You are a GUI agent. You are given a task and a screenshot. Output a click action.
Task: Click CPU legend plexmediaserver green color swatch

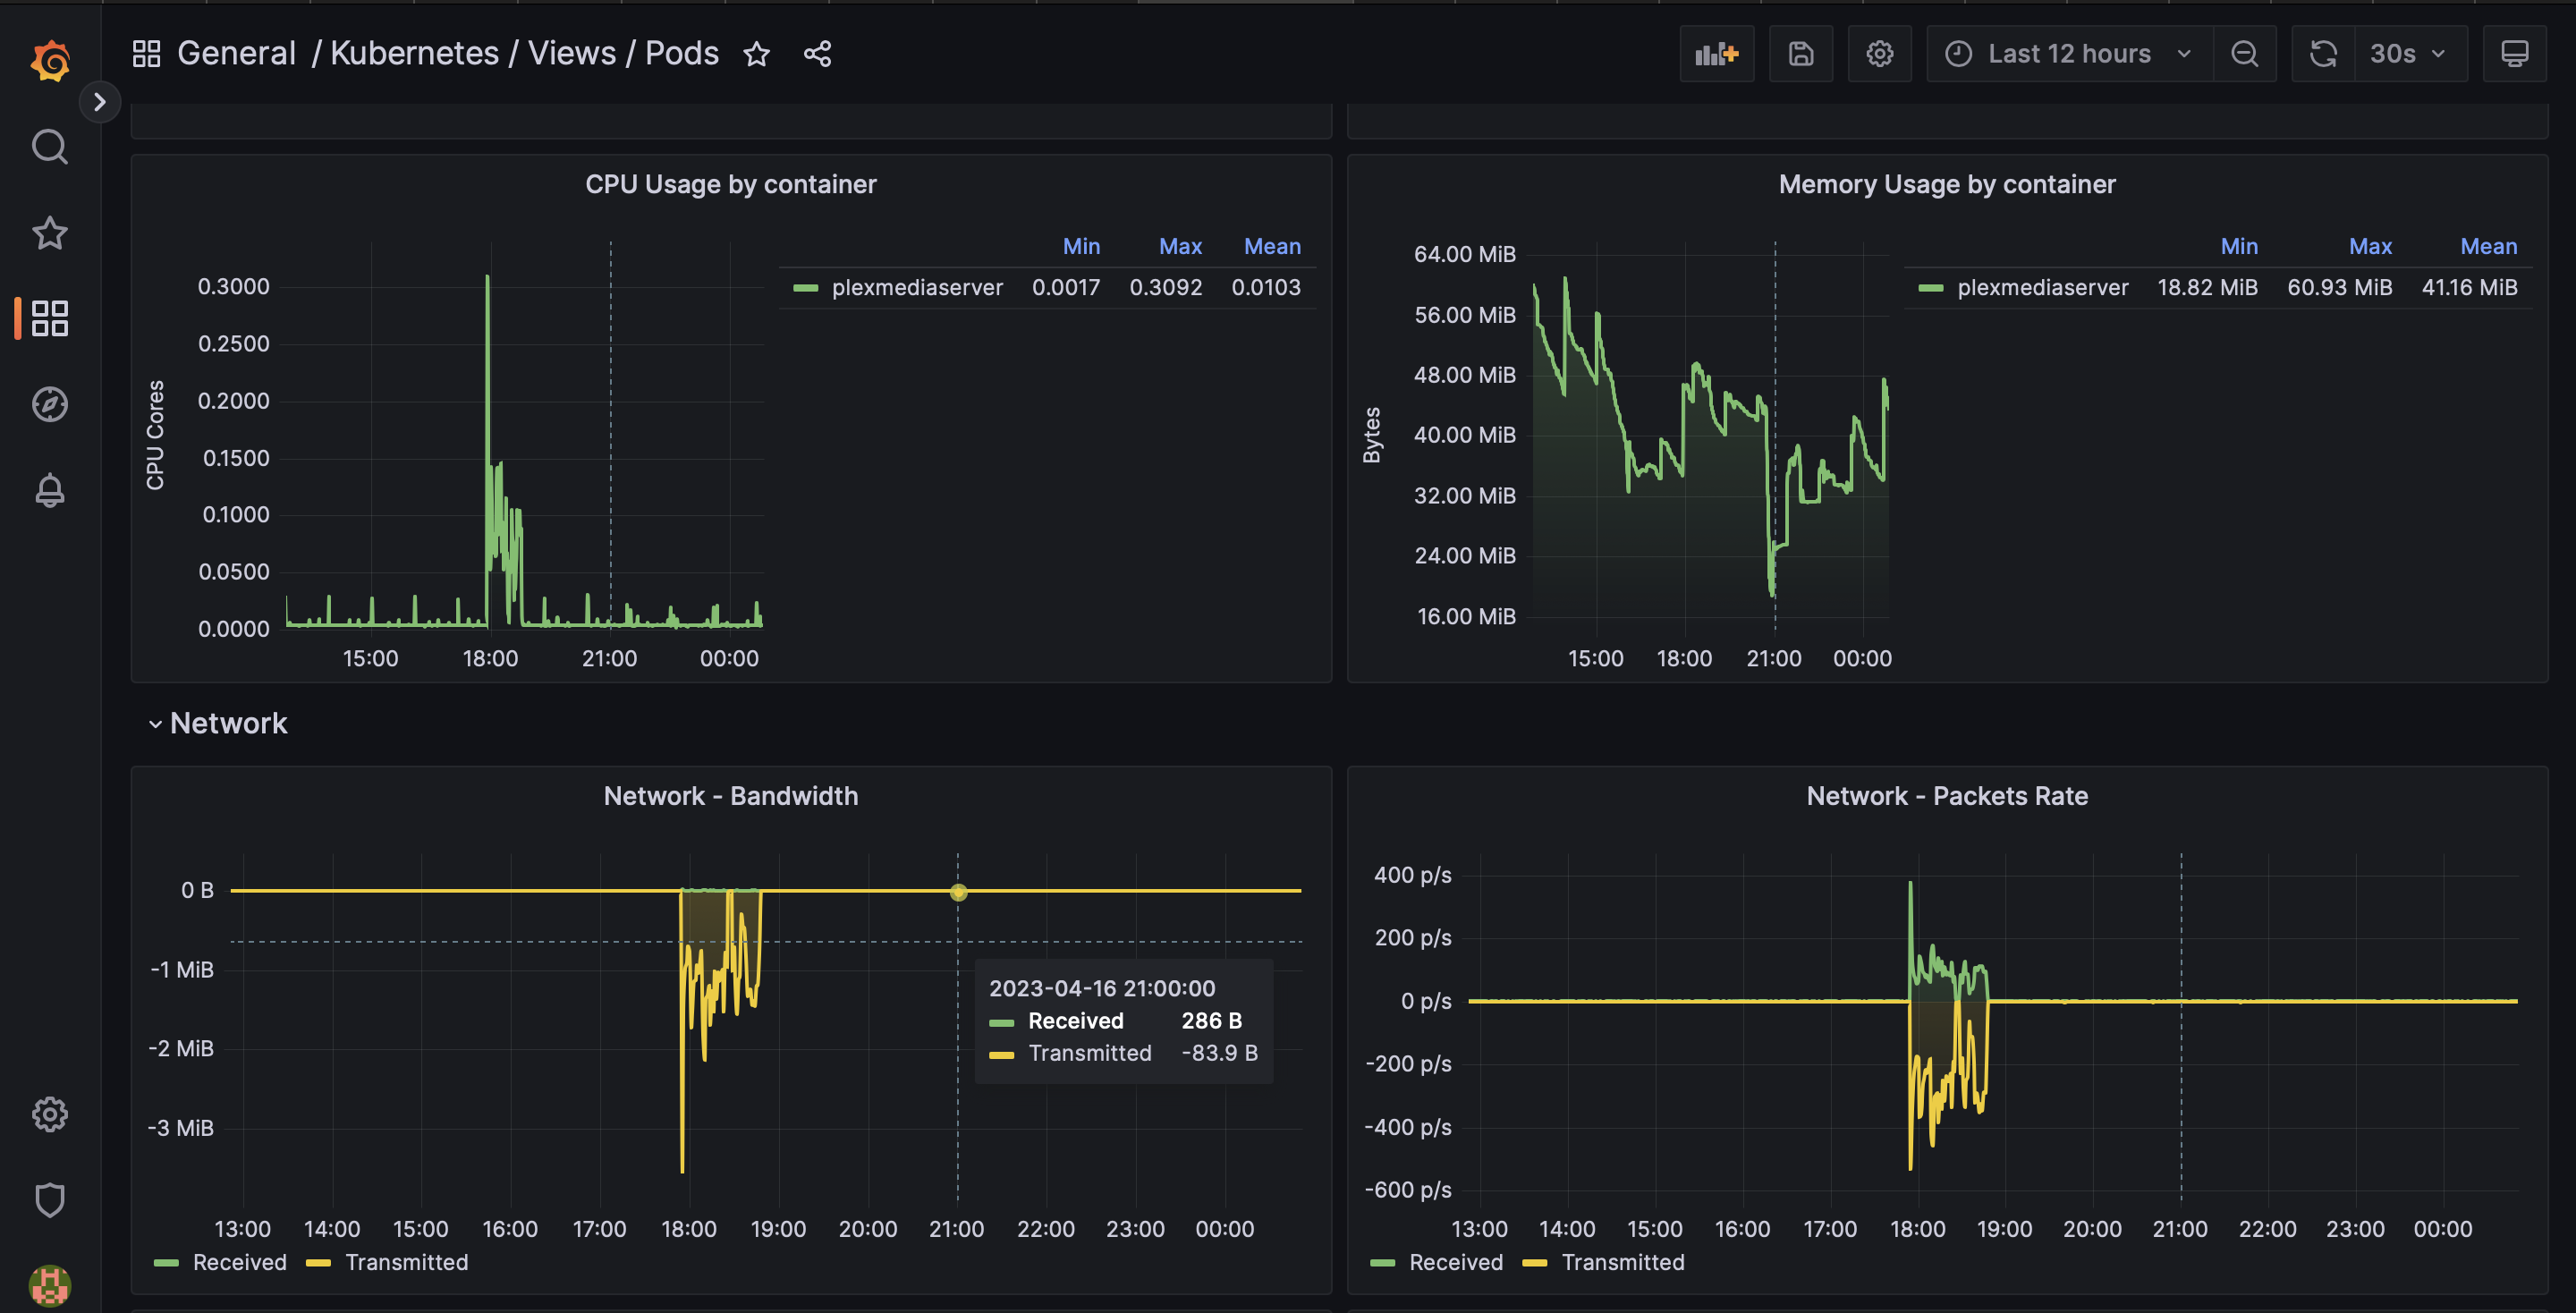tap(805, 288)
